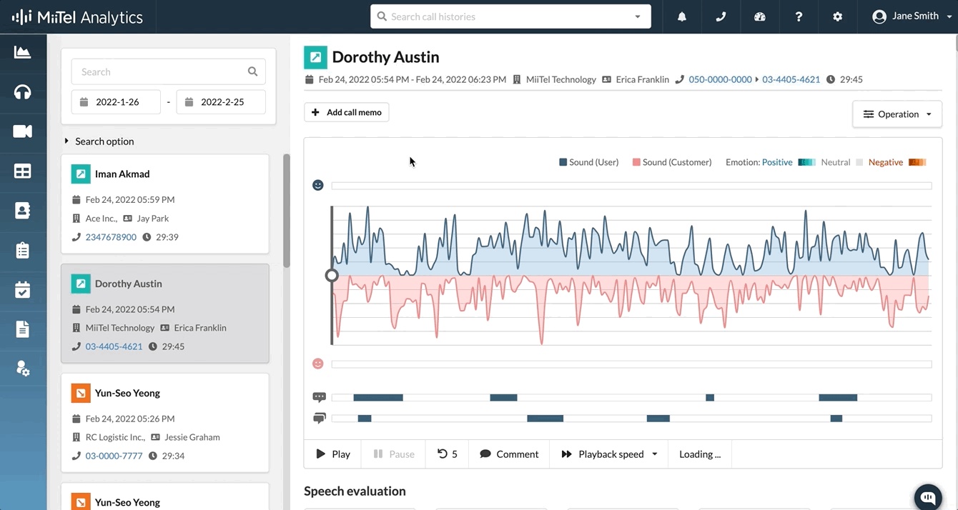This screenshot has width=958, height=510.
Task: Toggle Sound (Customer) legend series
Action: (671, 162)
